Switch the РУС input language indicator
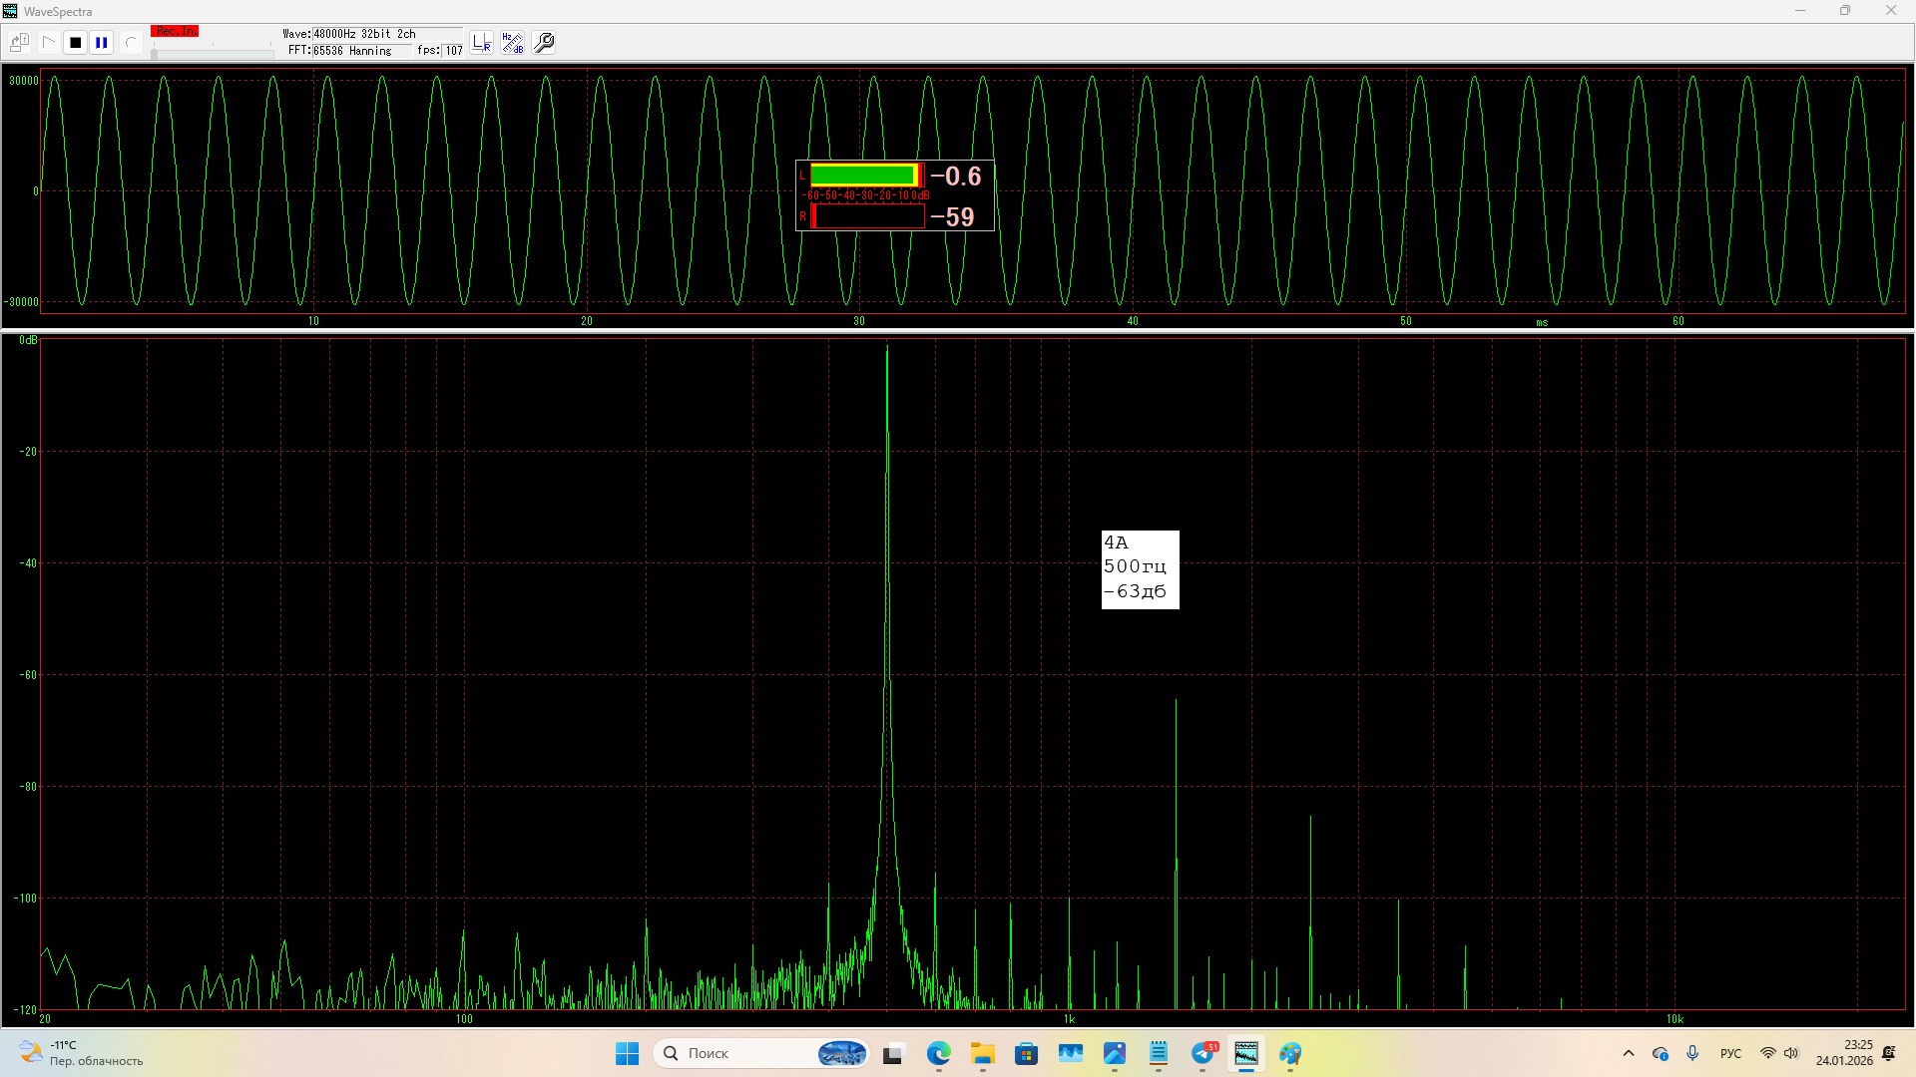The height and width of the screenshot is (1077, 1916). 1730,1054
